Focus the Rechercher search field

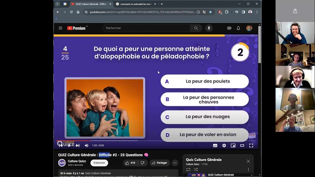[x=147, y=28]
